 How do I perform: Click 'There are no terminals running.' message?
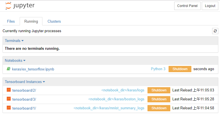tap(32, 48)
